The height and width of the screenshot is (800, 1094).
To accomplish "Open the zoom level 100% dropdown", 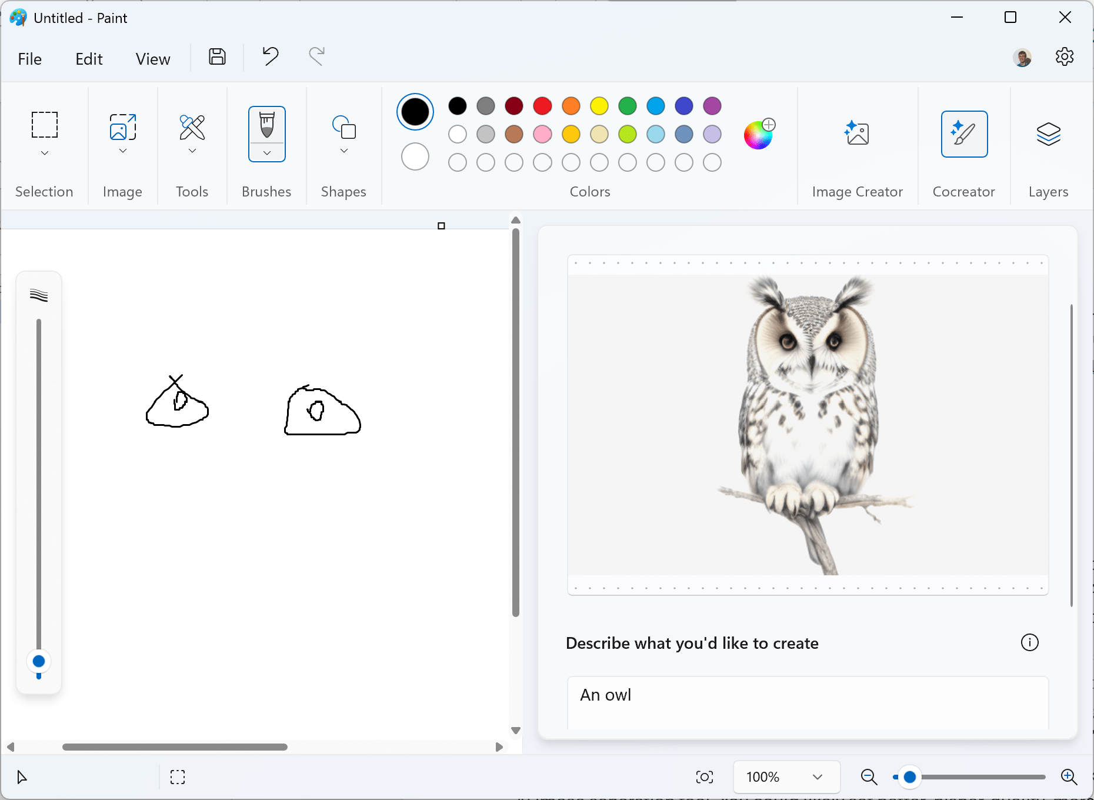I will point(786,777).
